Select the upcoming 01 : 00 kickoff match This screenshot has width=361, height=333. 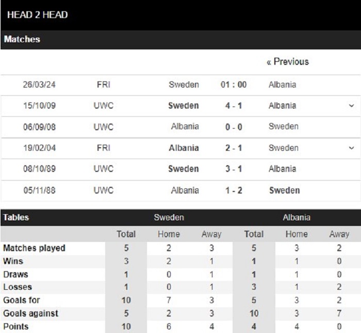click(234, 84)
